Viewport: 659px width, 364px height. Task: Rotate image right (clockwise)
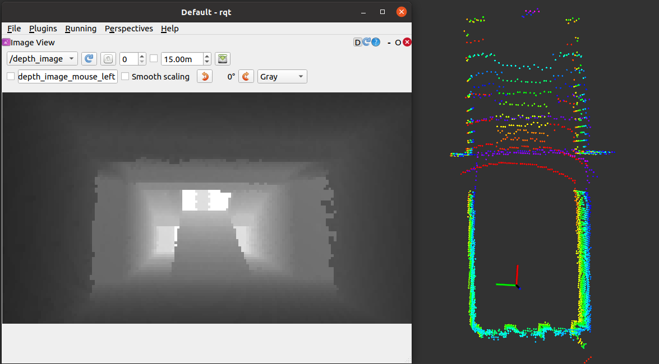click(x=246, y=77)
